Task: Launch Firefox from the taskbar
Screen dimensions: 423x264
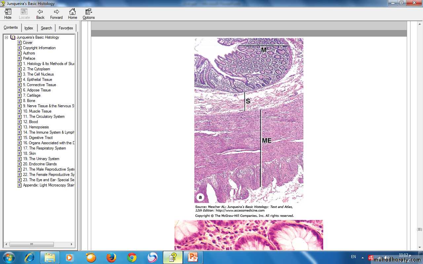Action: 111,257
